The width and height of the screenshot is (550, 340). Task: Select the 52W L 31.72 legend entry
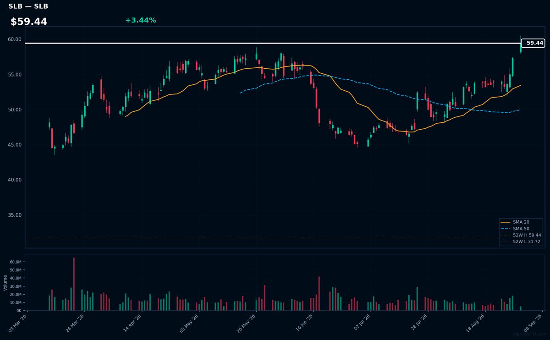(521, 241)
